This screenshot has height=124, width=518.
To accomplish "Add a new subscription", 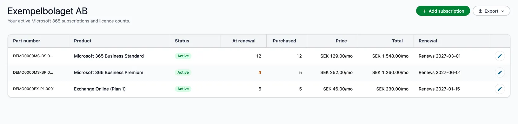I will 443,11.
